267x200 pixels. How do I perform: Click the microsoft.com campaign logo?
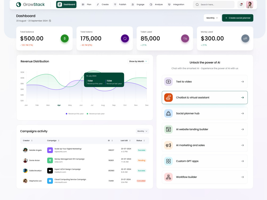tap(50, 181)
